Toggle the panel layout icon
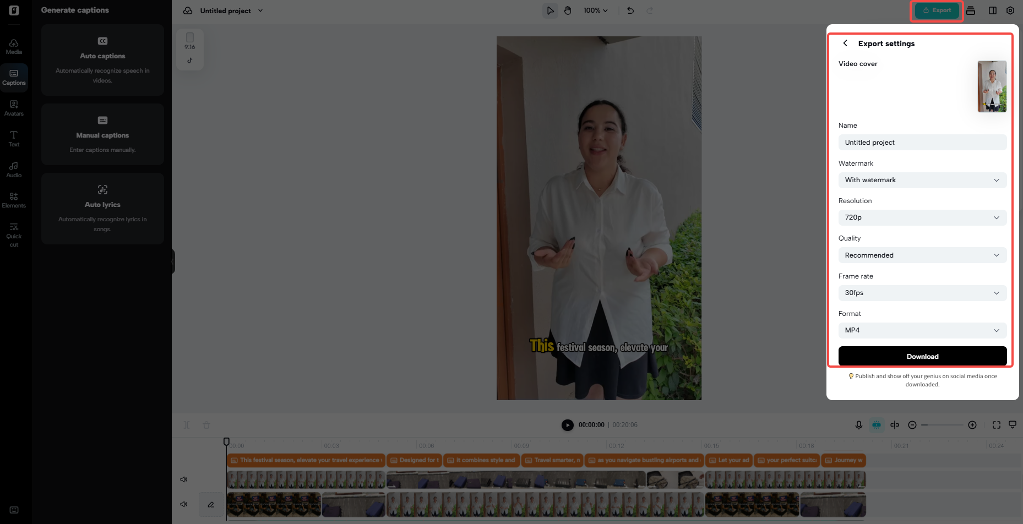The width and height of the screenshot is (1023, 524). pyautogui.click(x=993, y=10)
